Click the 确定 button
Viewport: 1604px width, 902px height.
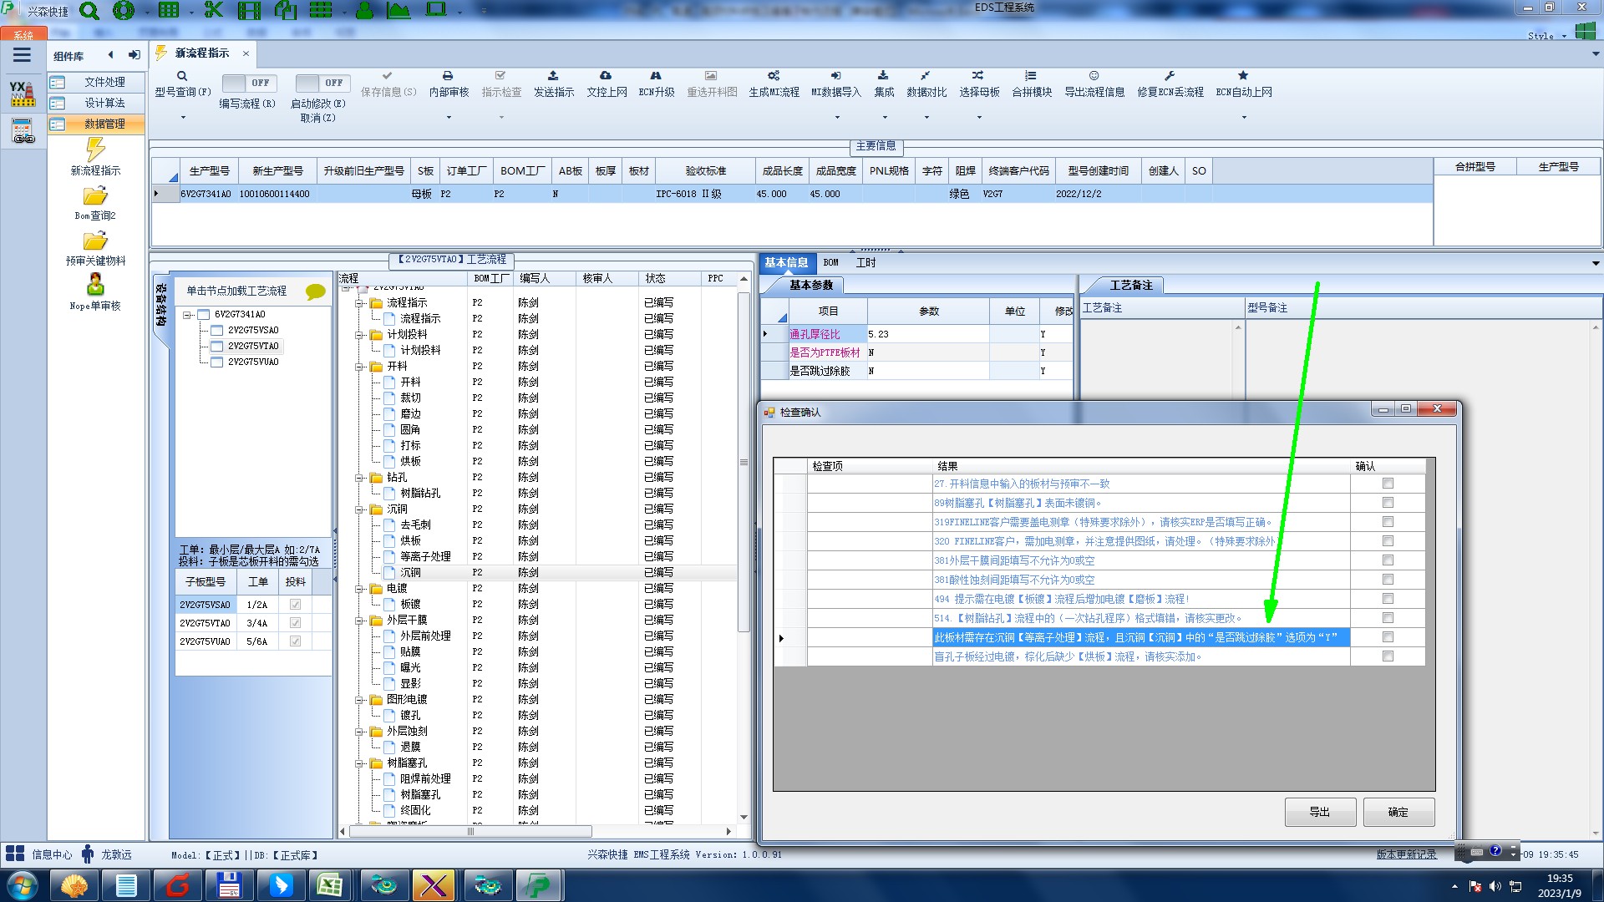tap(1398, 812)
